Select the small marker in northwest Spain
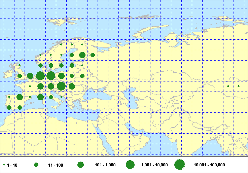The image size is (248, 173). click(x=9, y=97)
